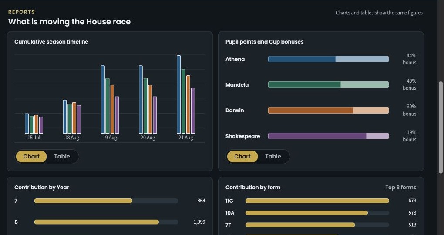
Task: Select Chart view in Pupil points card
Action: pos(242,157)
